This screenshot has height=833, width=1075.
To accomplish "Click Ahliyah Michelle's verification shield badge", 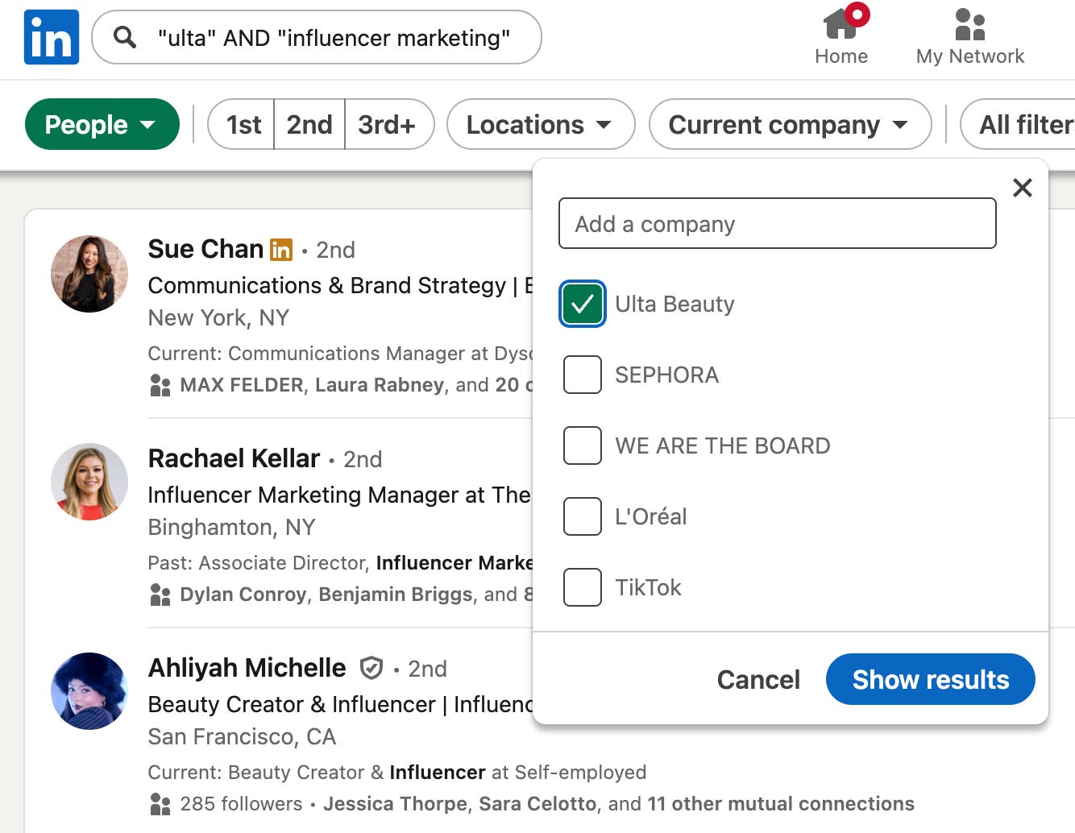I will tap(371, 668).
